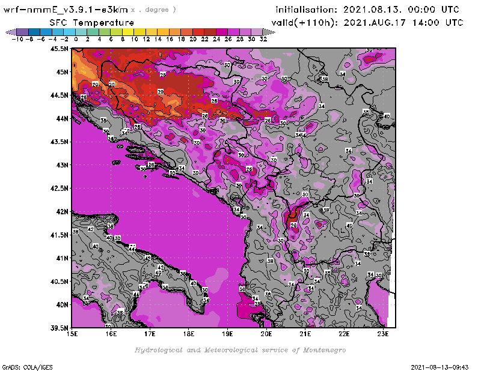The image size is (481, 371).
Task: Select the 22E longitude axis label
Action: pyautogui.click(x=344, y=334)
